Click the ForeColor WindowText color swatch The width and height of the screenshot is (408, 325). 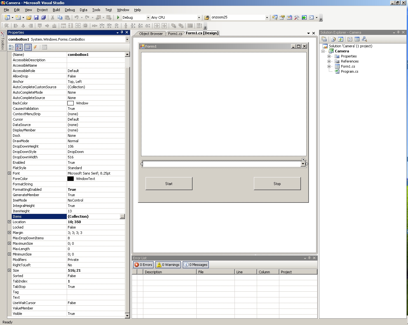point(71,179)
